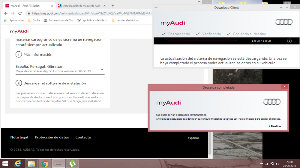Expand the España, Portugal, Gibraltar map dropdown
This screenshot has width=300, height=168.
click(x=60, y=69)
